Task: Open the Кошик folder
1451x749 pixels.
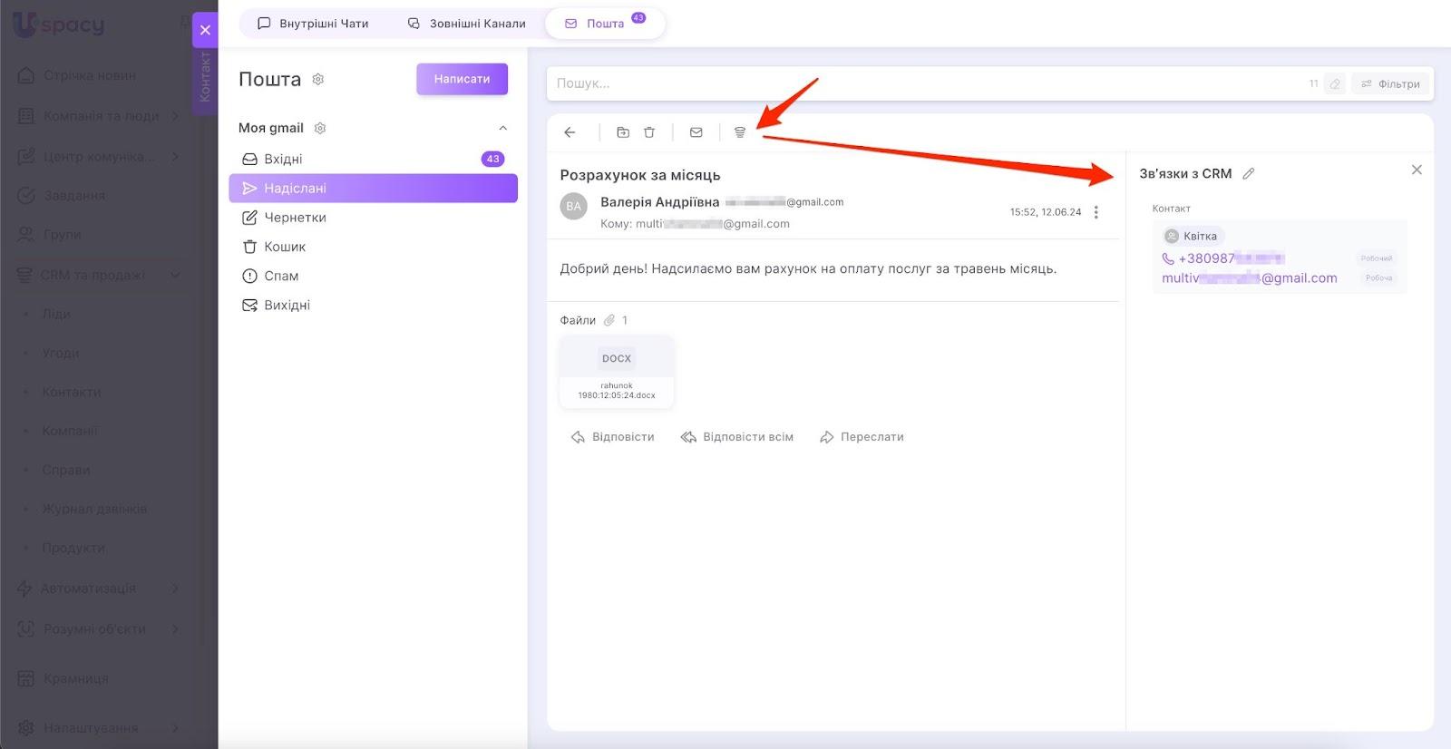Action: 373,247
